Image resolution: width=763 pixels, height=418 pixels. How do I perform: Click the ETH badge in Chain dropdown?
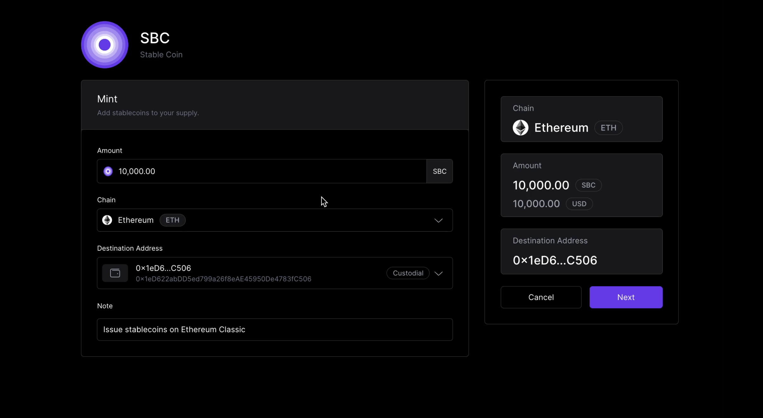point(172,220)
